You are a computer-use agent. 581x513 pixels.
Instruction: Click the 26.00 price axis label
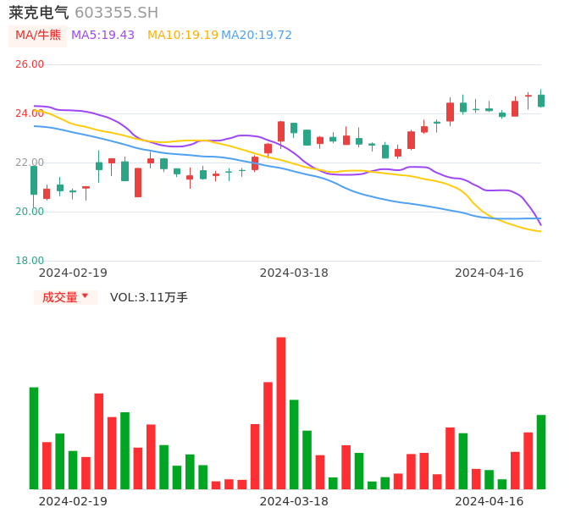(x=30, y=64)
